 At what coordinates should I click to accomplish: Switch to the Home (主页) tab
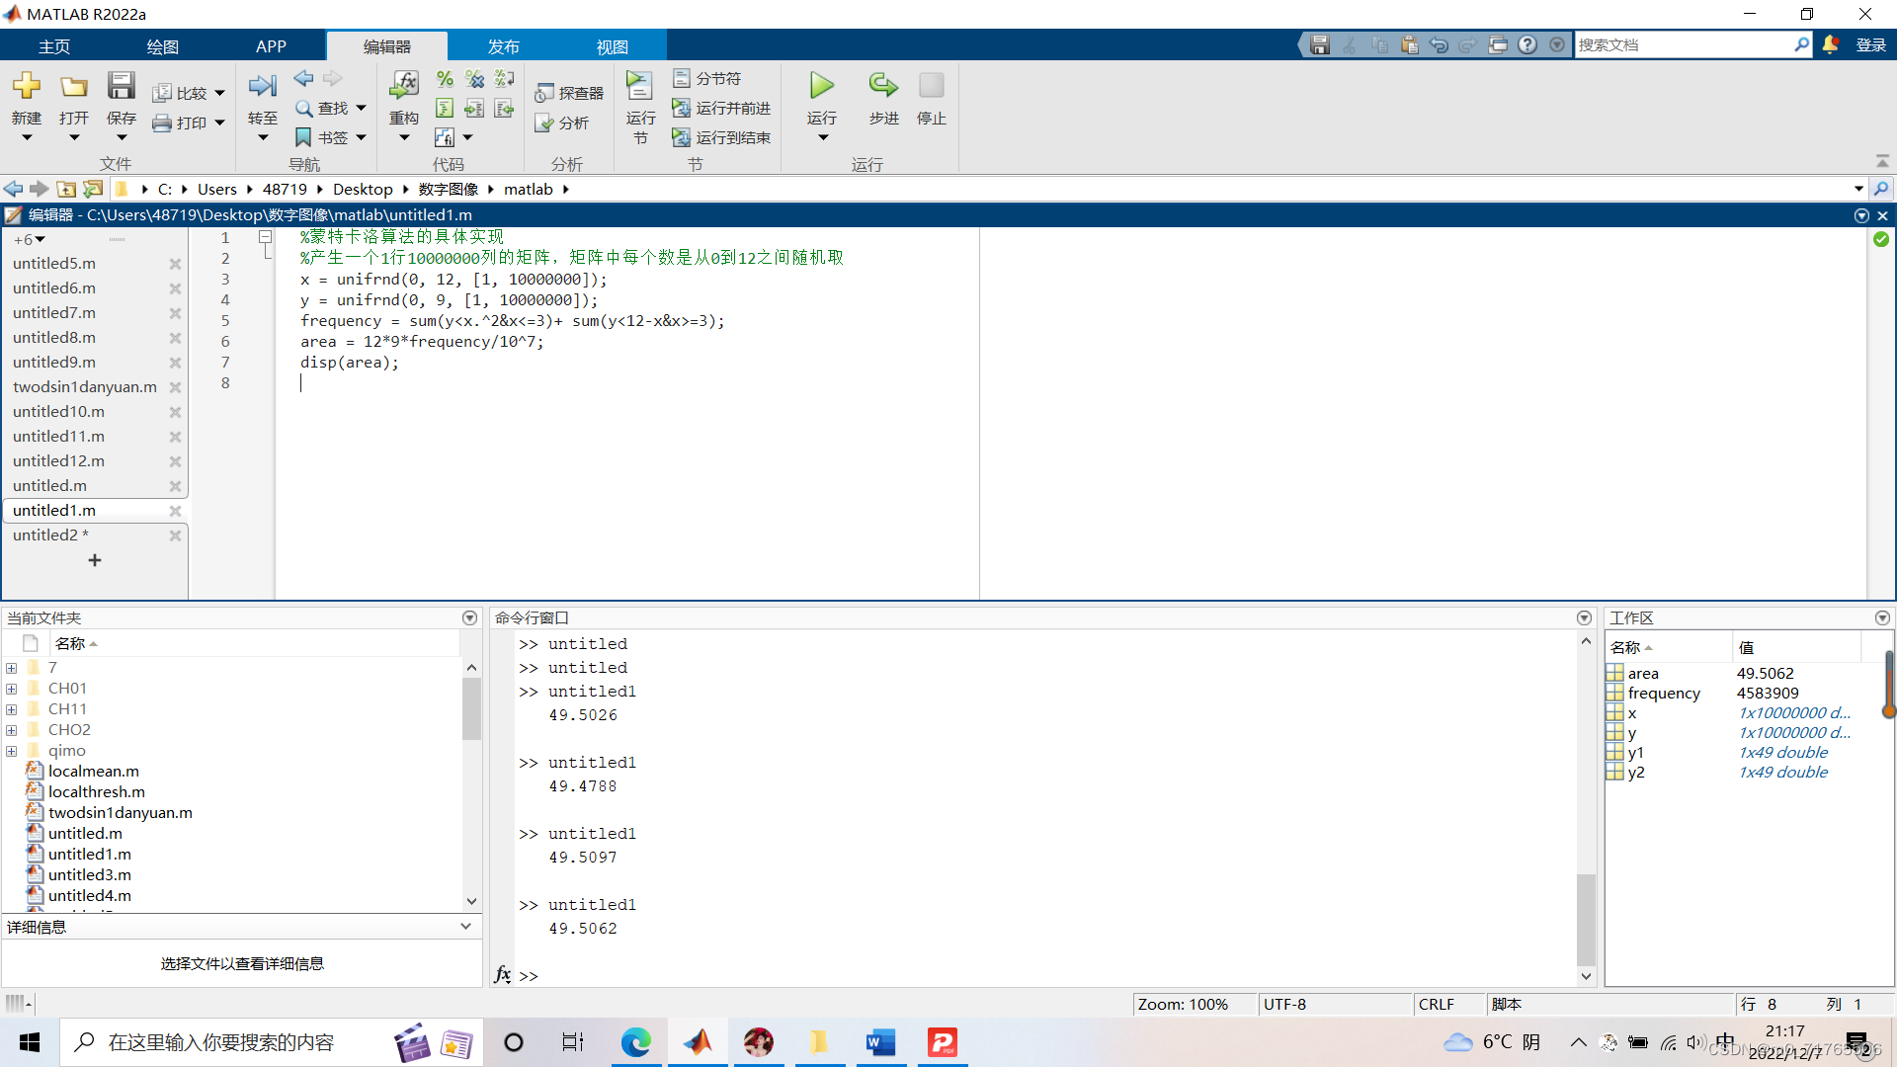pyautogui.click(x=54, y=46)
